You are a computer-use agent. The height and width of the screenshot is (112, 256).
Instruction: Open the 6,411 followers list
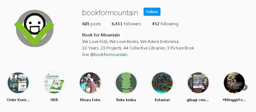tap(126, 24)
